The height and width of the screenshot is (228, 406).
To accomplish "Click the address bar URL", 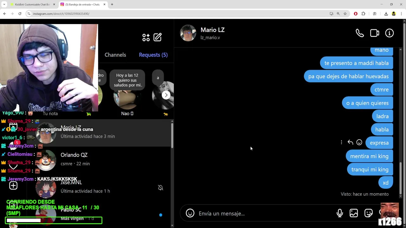I will click(x=61, y=14).
